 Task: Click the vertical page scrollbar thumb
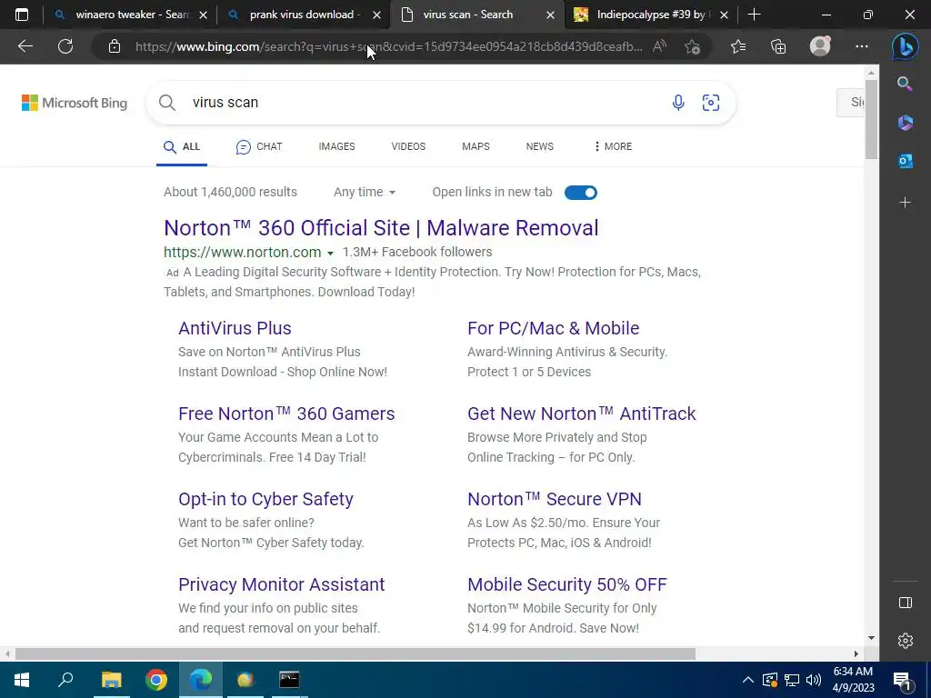tap(871, 119)
